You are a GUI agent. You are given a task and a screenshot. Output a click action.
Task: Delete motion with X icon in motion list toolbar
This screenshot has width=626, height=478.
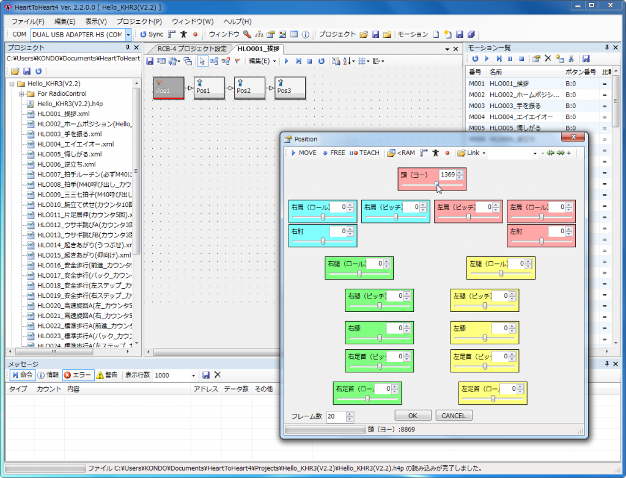(548, 59)
